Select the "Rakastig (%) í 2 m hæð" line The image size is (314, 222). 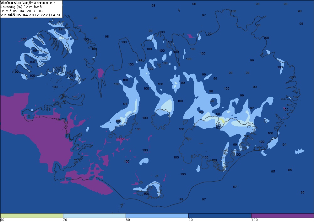click(21, 7)
